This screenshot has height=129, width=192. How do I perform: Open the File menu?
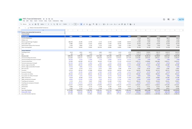pos(24,21)
